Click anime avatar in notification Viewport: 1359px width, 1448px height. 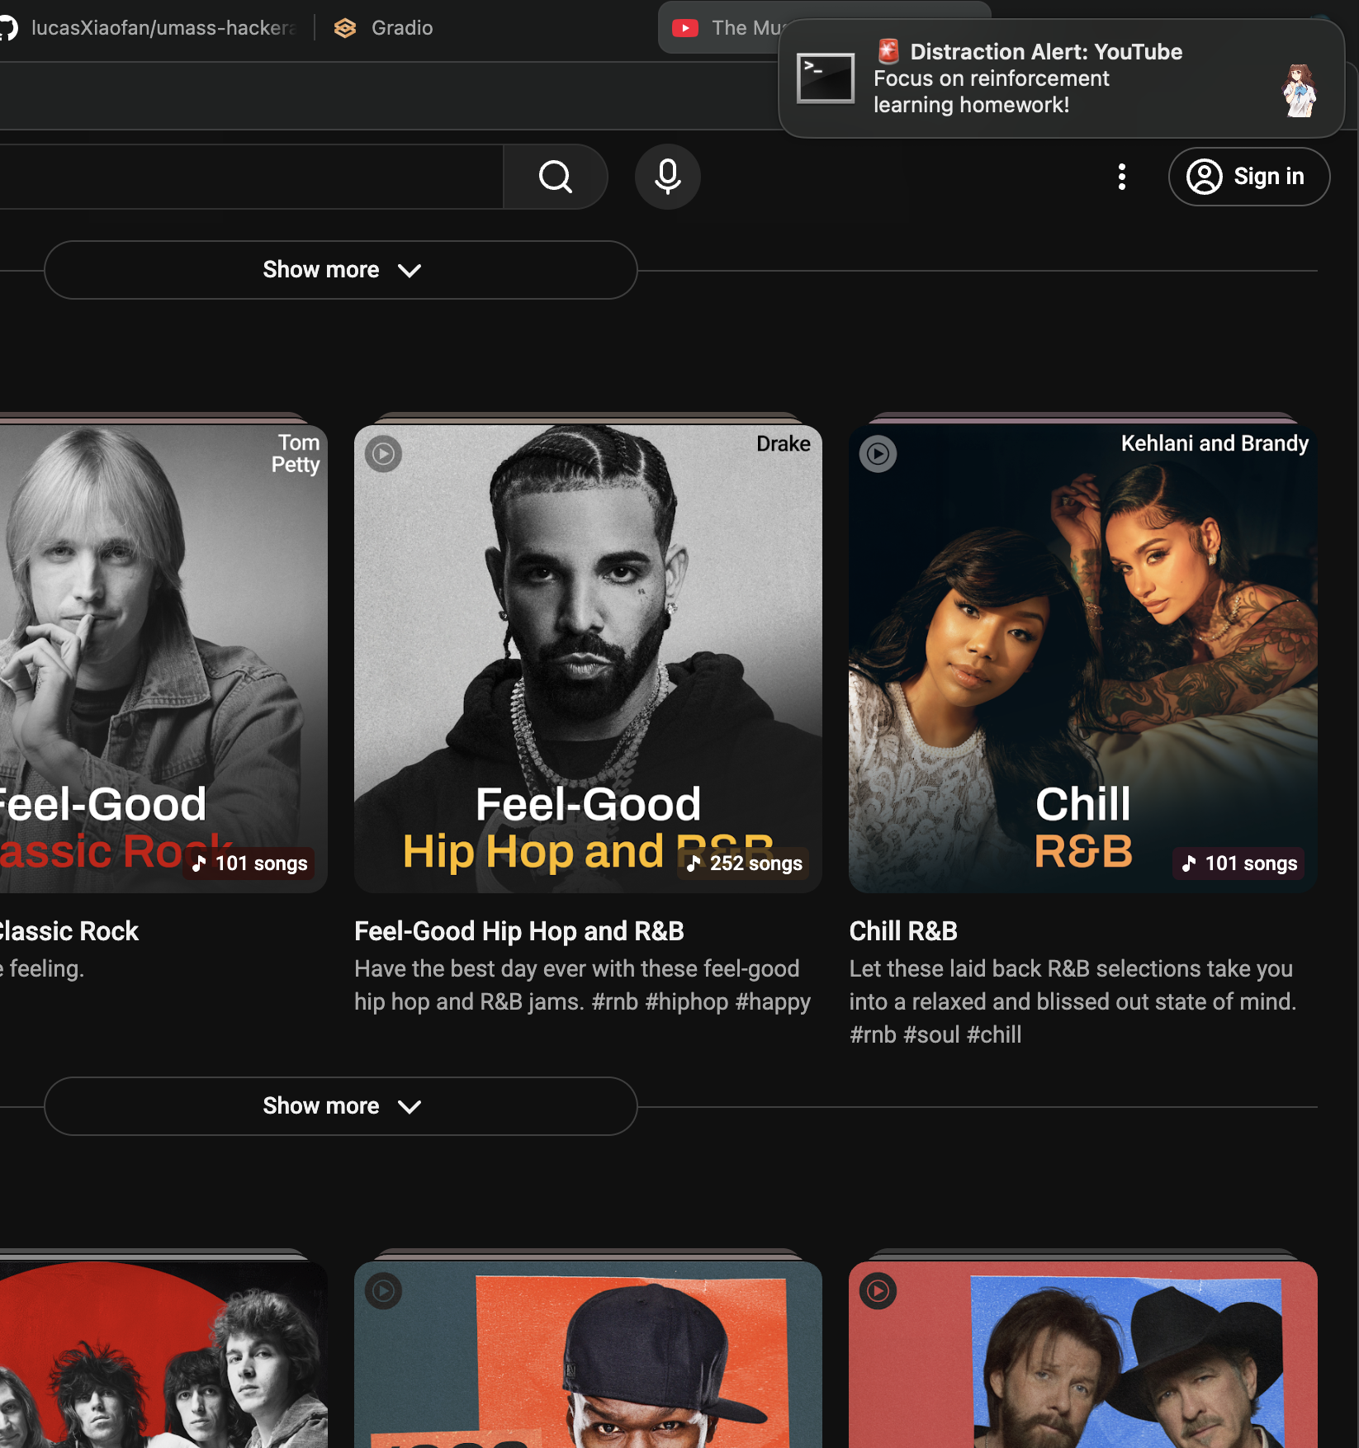pyautogui.click(x=1299, y=89)
